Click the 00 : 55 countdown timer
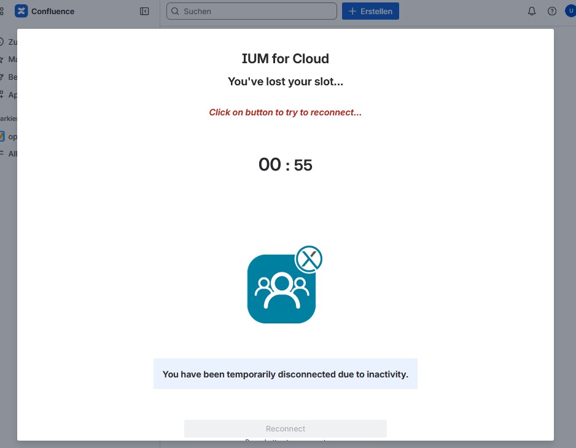Viewport: 576px width, 448px height. click(x=286, y=165)
